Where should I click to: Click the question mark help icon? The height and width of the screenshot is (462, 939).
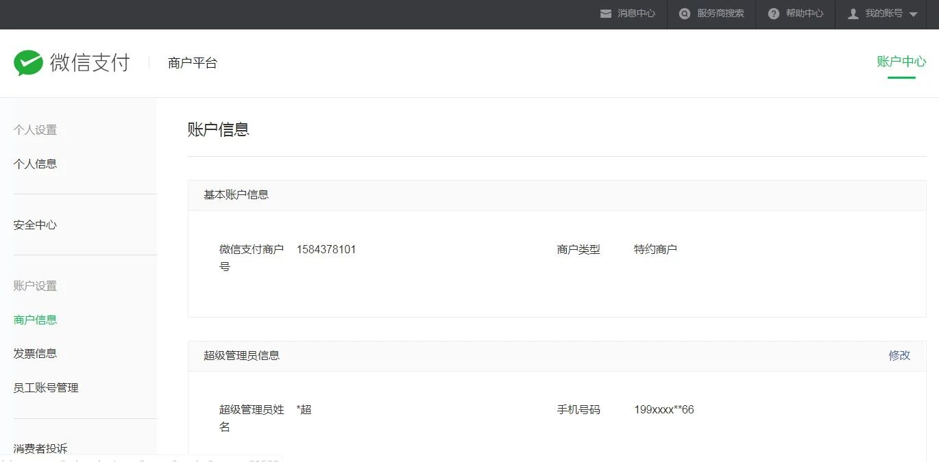point(774,14)
